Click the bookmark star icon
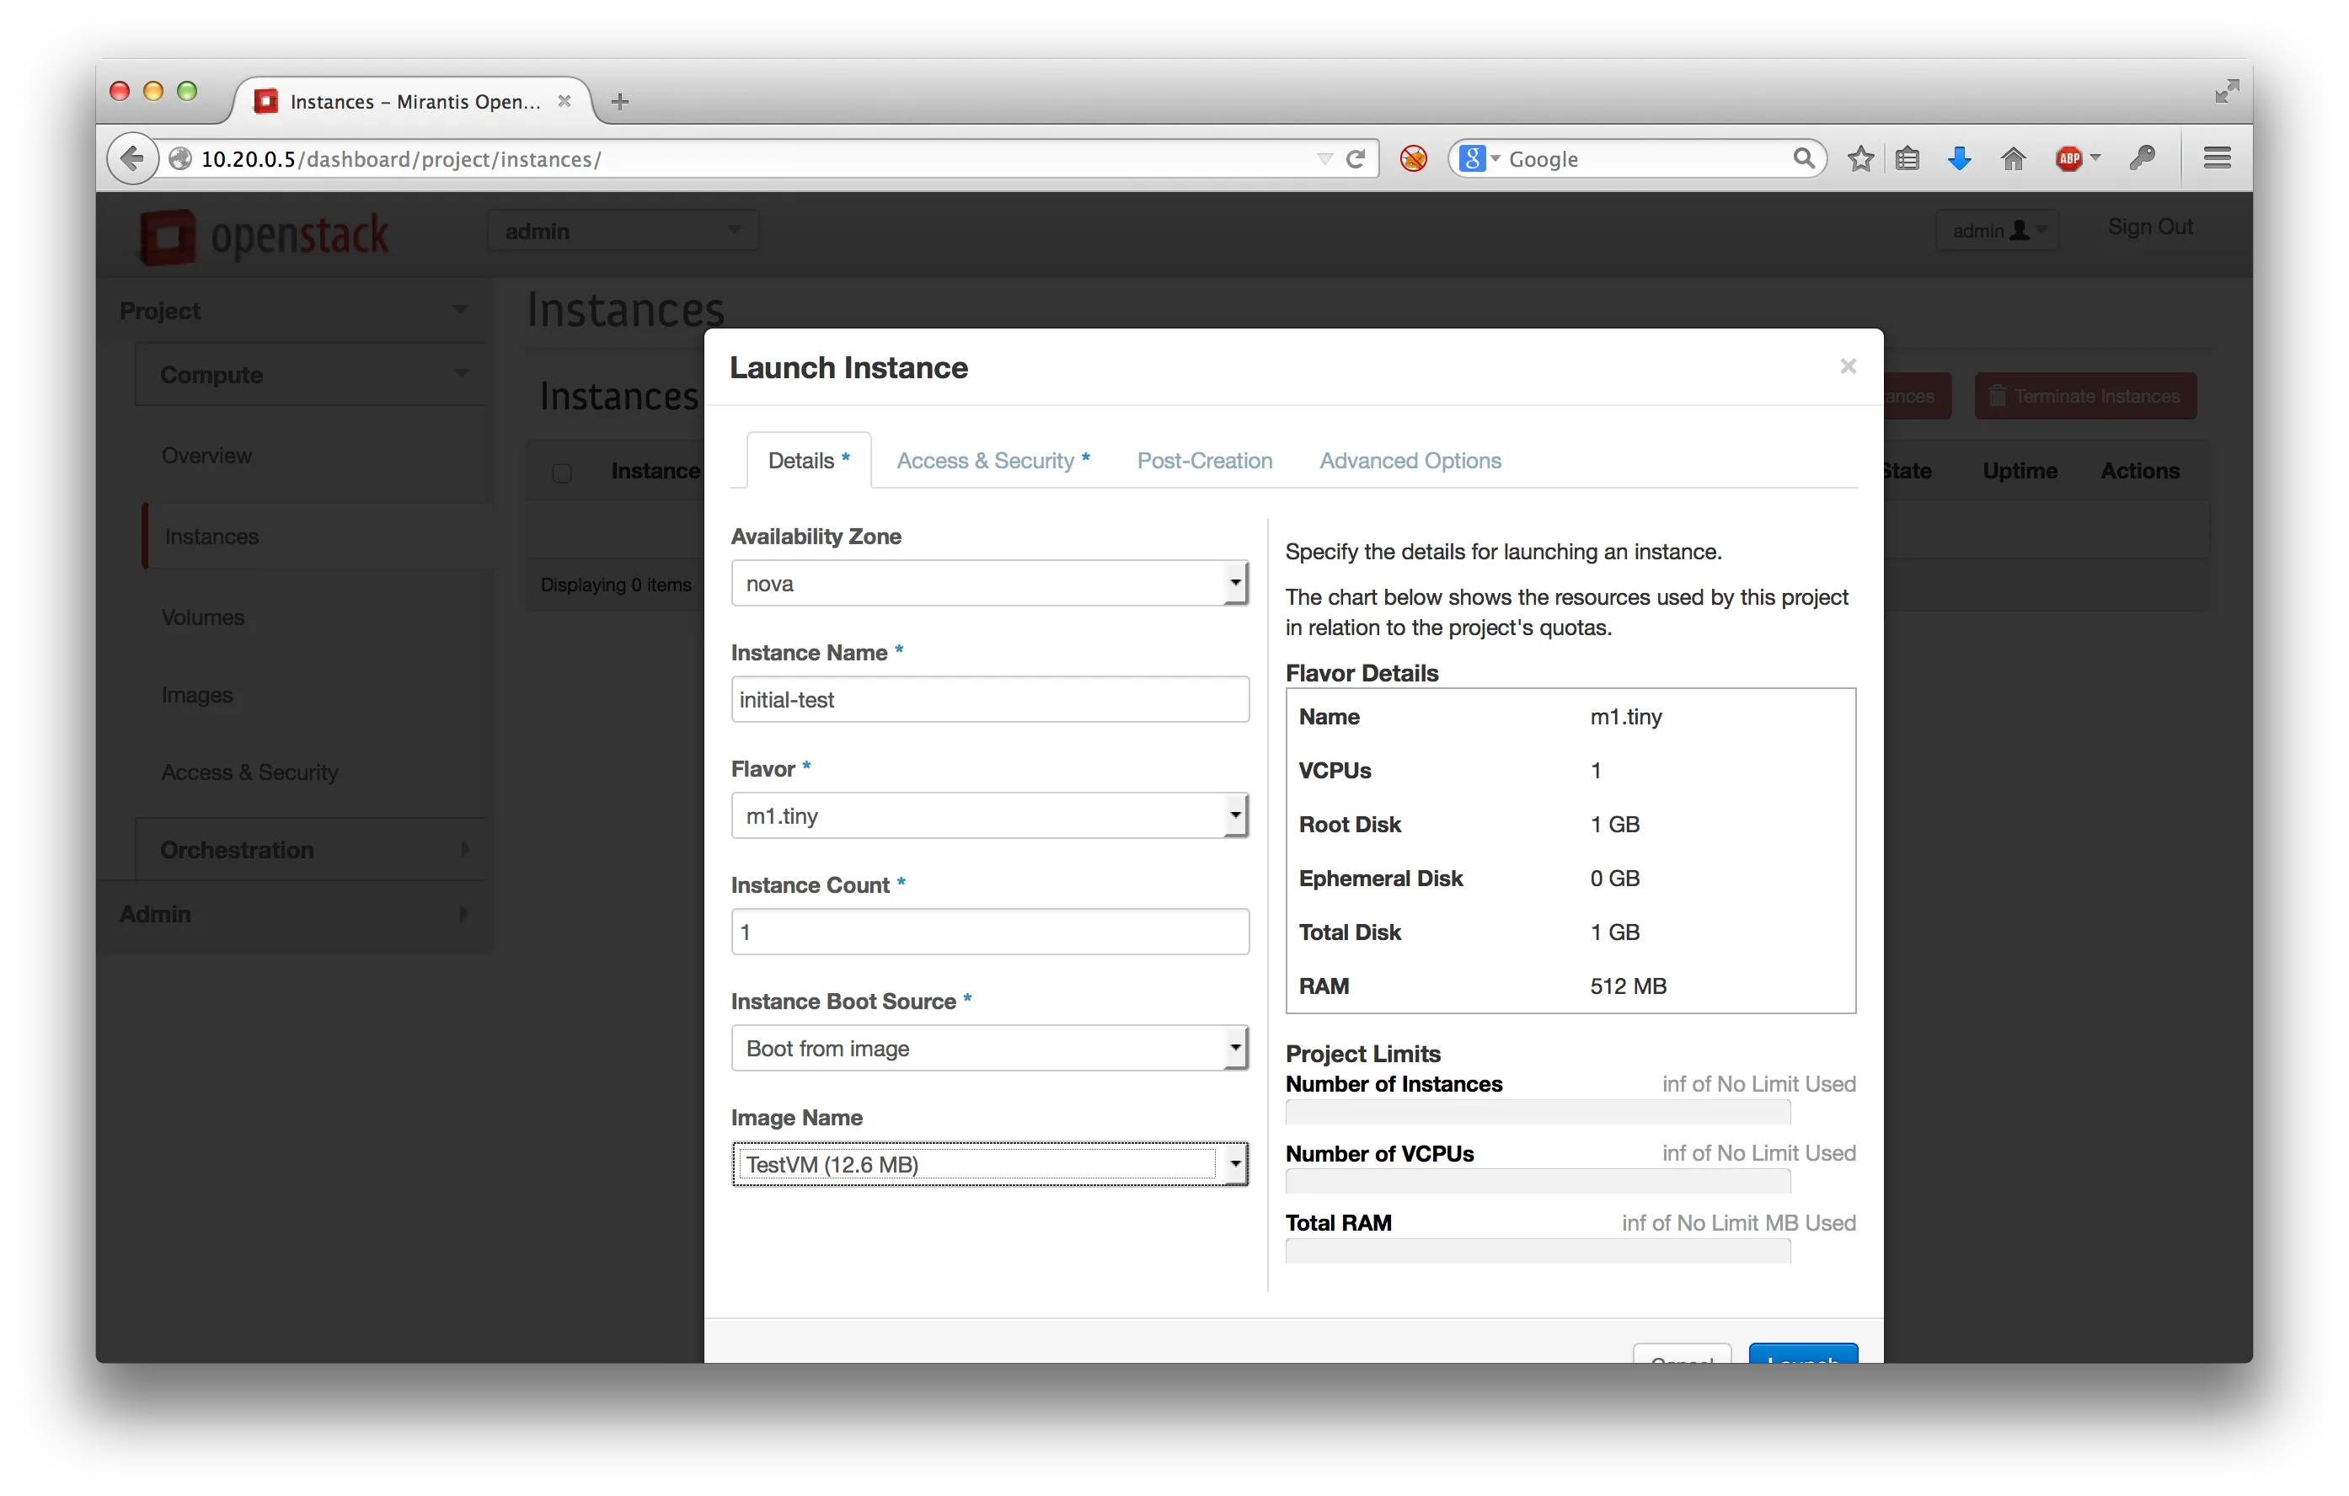 pos(1860,158)
